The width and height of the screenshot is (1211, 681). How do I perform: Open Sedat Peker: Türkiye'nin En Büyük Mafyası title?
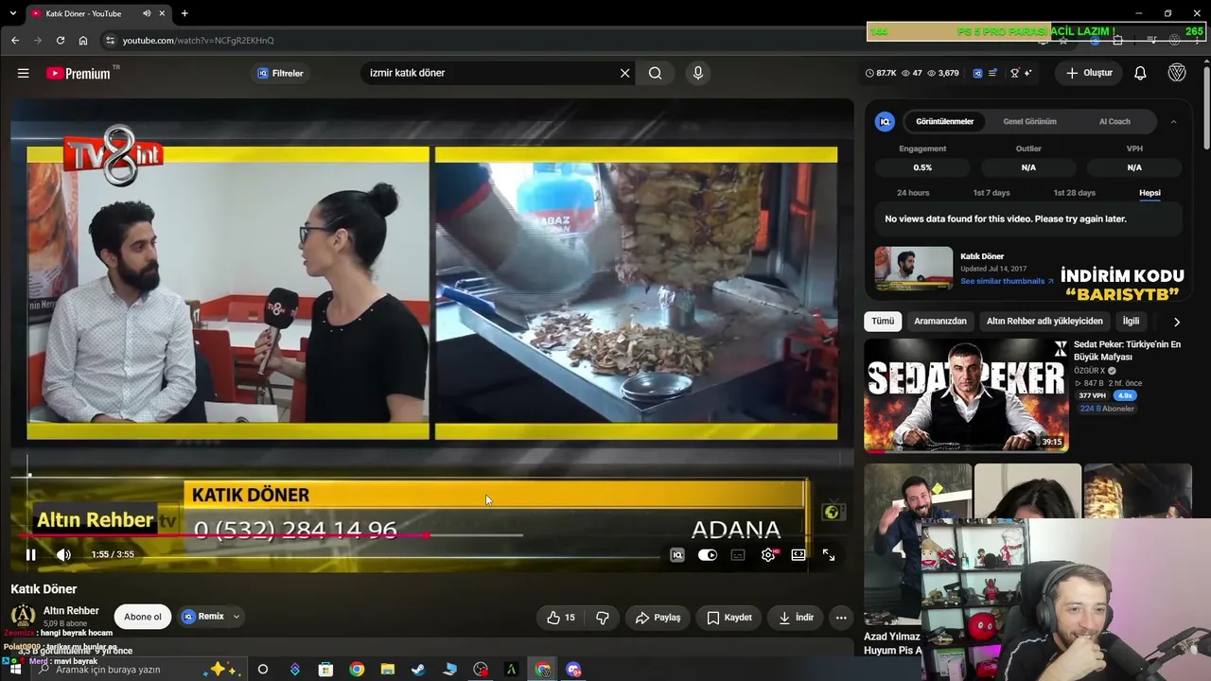pos(1127,351)
